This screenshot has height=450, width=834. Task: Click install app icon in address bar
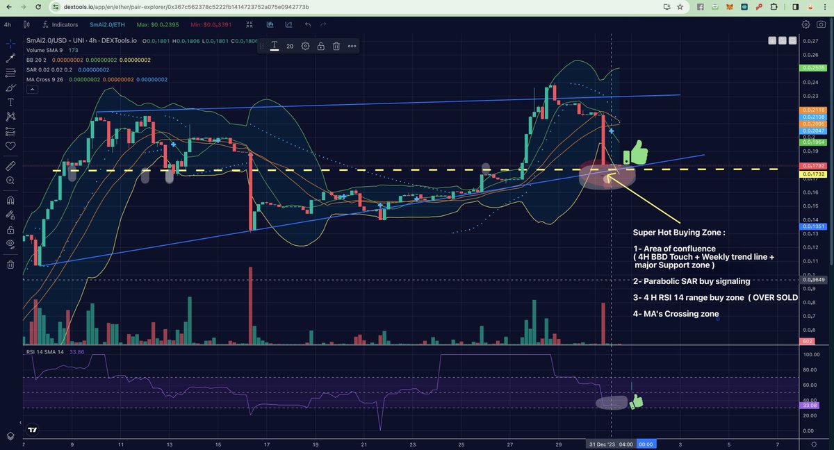tap(666, 6)
